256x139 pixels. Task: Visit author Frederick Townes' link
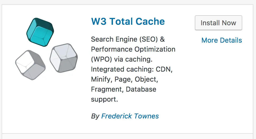130,116
